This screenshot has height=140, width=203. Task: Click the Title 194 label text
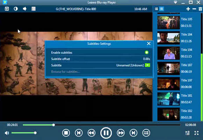[x=187, y=50]
